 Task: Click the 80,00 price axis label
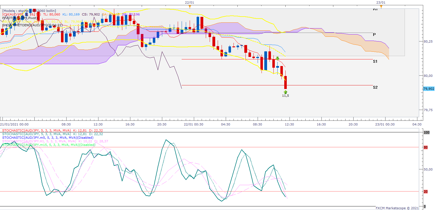point(428,76)
